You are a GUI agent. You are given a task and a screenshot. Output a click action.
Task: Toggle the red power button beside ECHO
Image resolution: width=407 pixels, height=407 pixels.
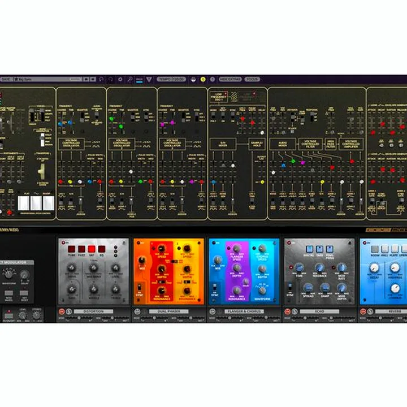pyautogui.click(x=287, y=311)
